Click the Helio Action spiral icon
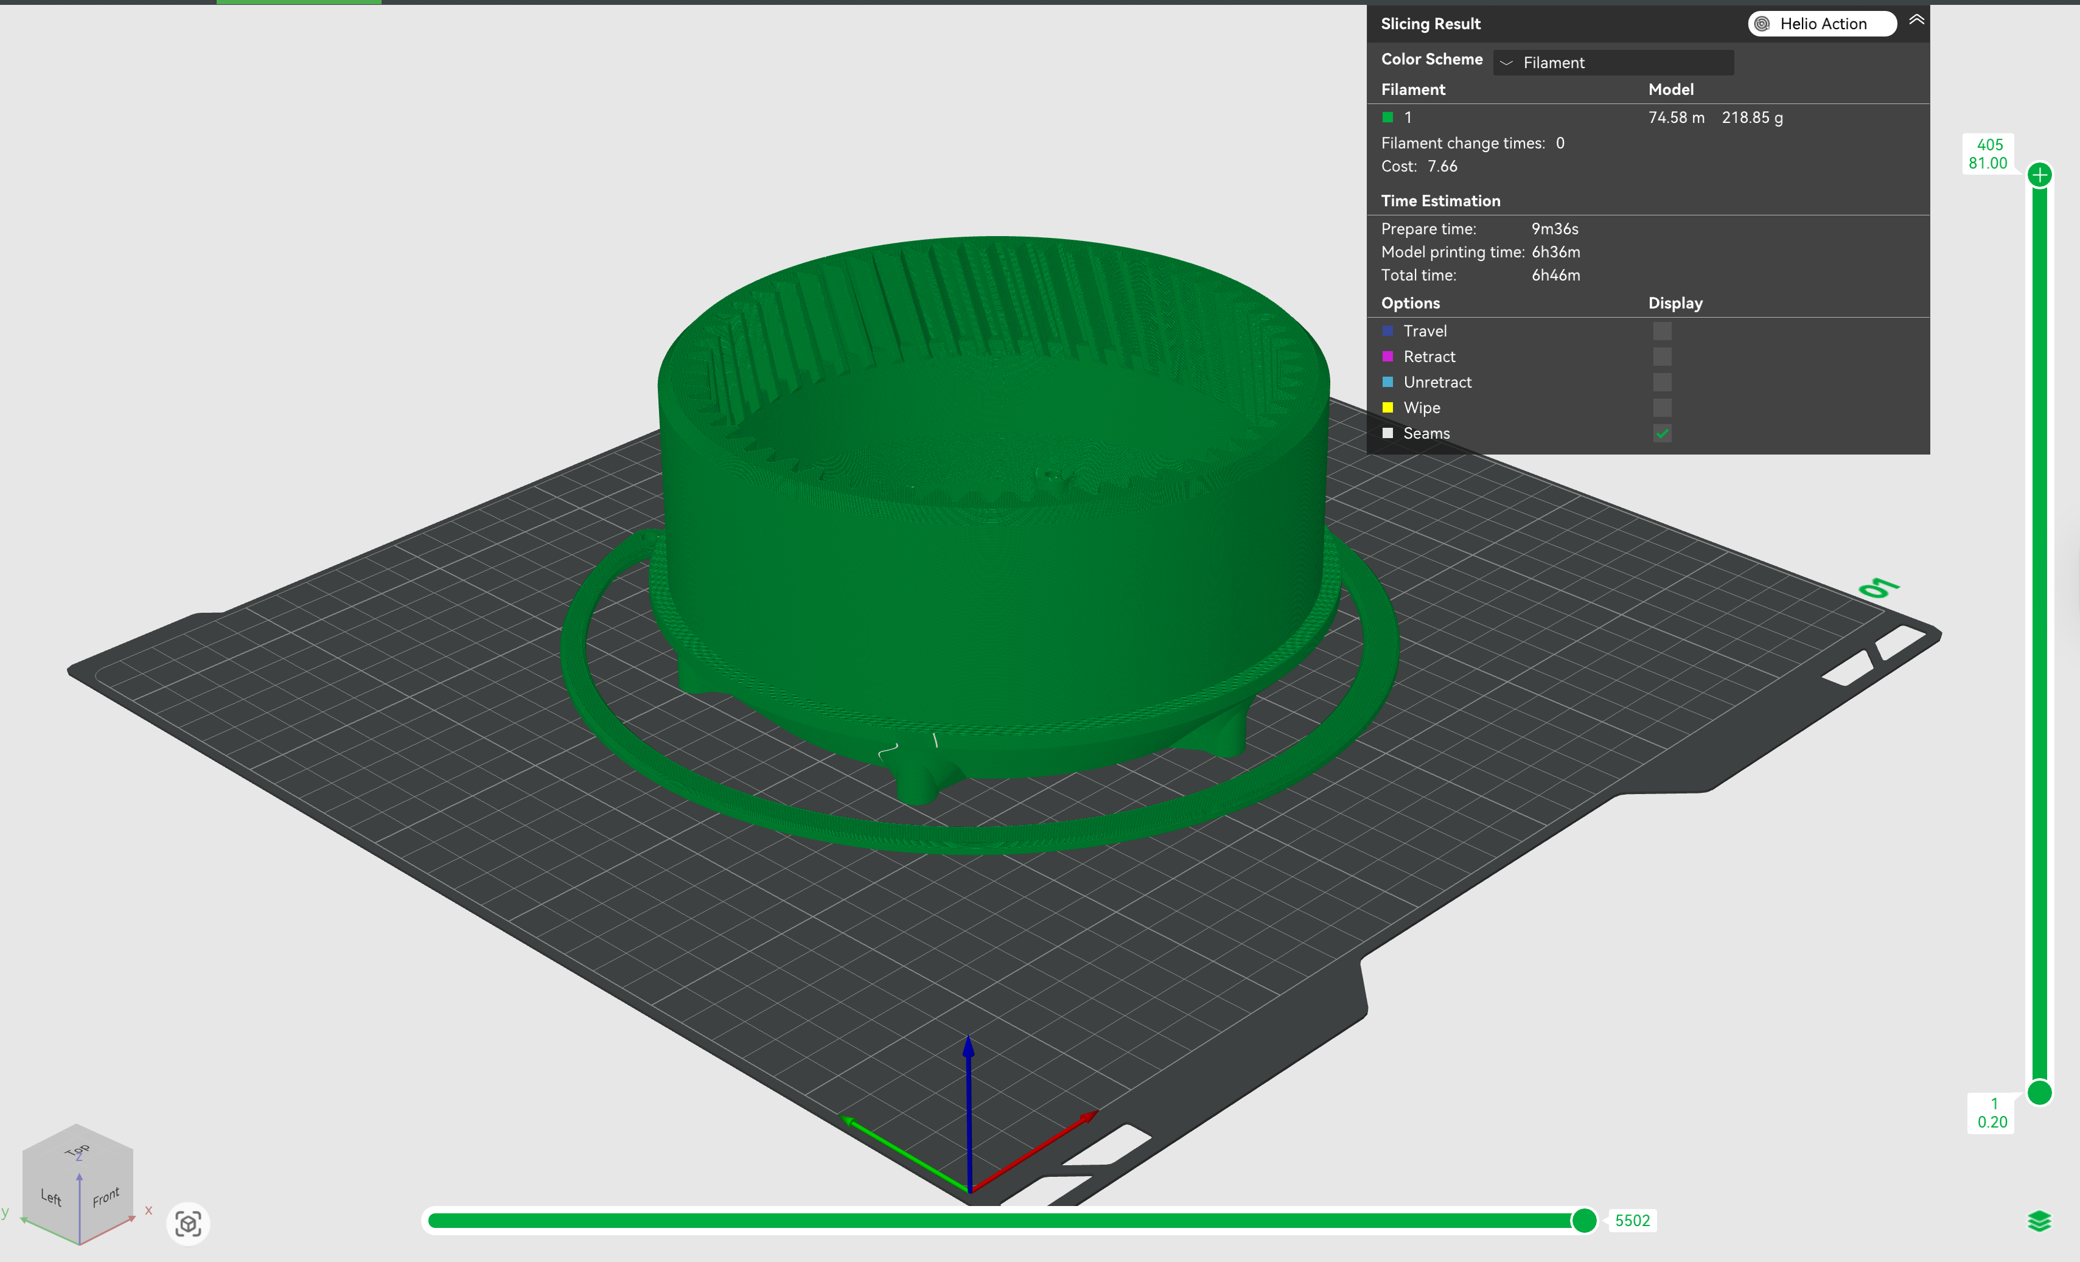This screenshot has height=1262, width=2080. click(x=1761, y=24)
